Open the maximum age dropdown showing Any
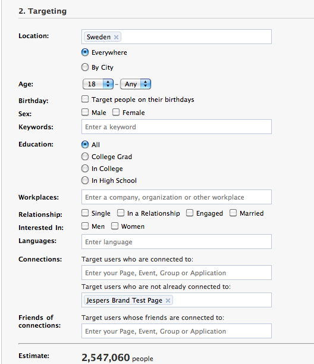The width and height of the screenshot is (314, 364). click(136, 84)
